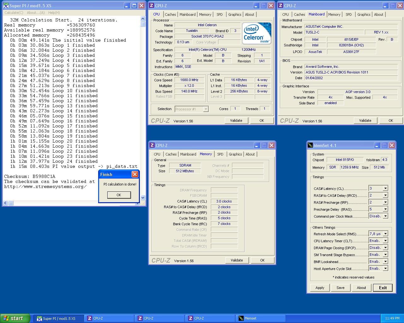Click the Super PI horizontal scrollbar left arrow

5,203
